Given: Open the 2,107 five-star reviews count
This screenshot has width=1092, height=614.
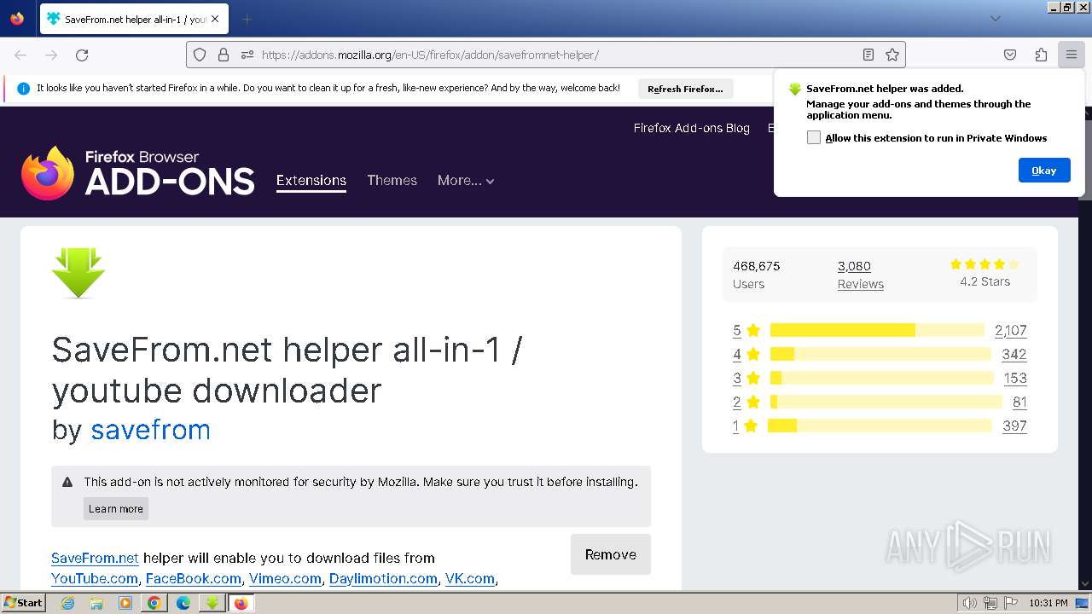Looking at the screenshot, I should click(x=1011, y=330).
